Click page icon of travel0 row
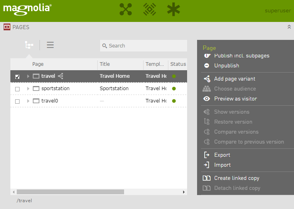This screenshot has height=209, width=294. 36,101
